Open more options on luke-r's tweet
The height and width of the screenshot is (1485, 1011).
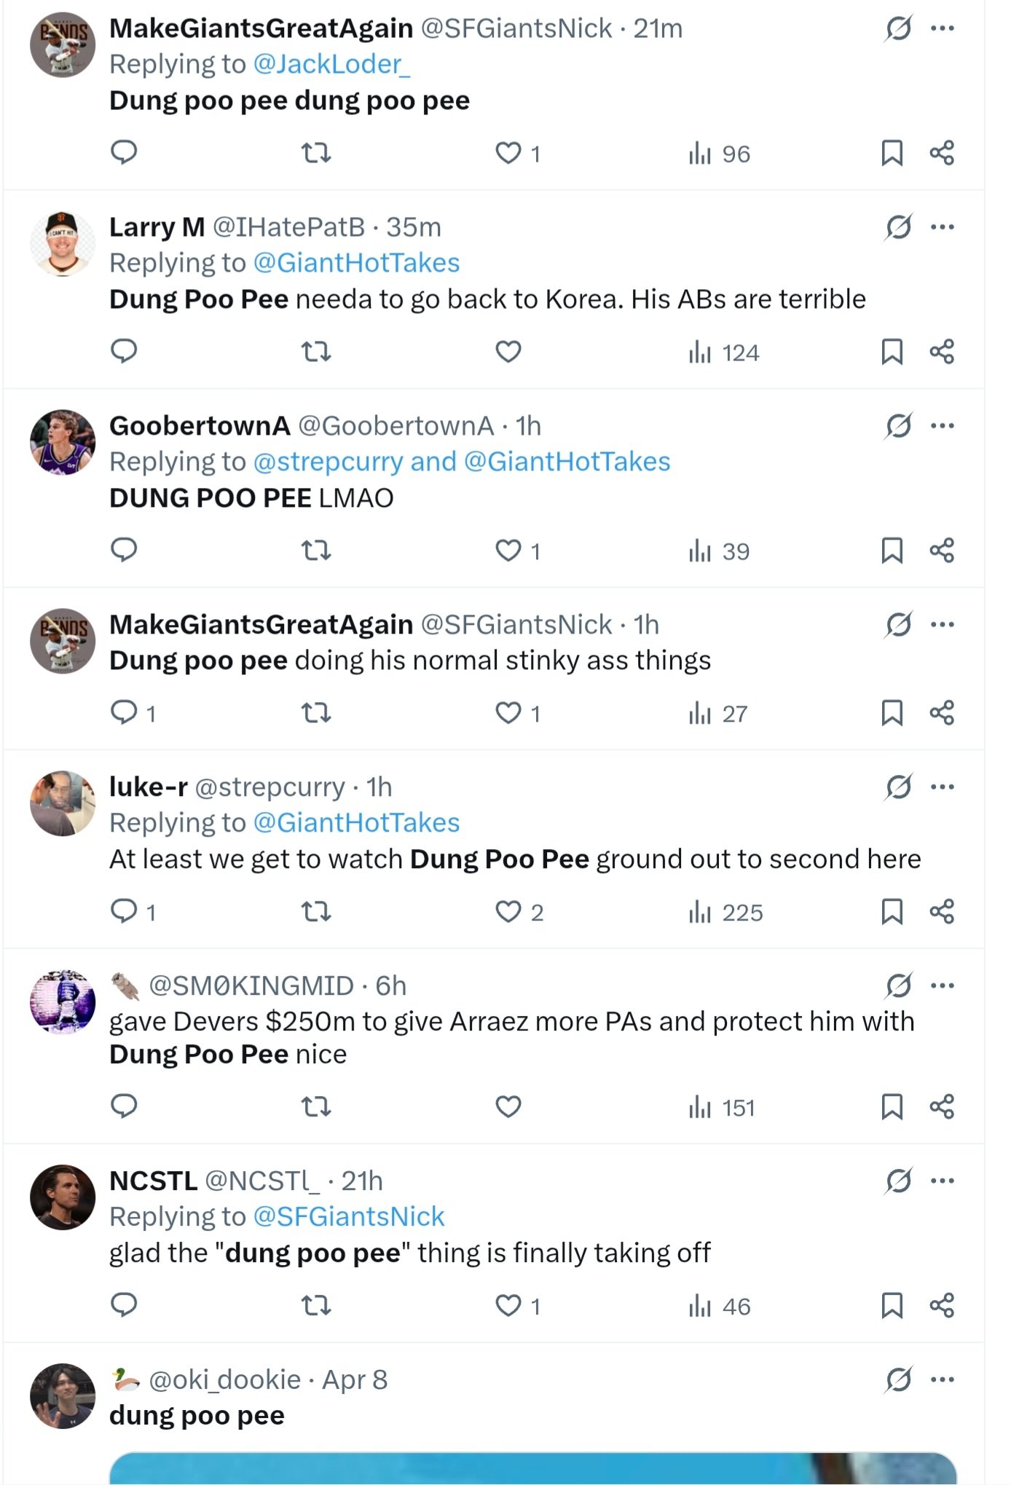click(x=943, y=787)
